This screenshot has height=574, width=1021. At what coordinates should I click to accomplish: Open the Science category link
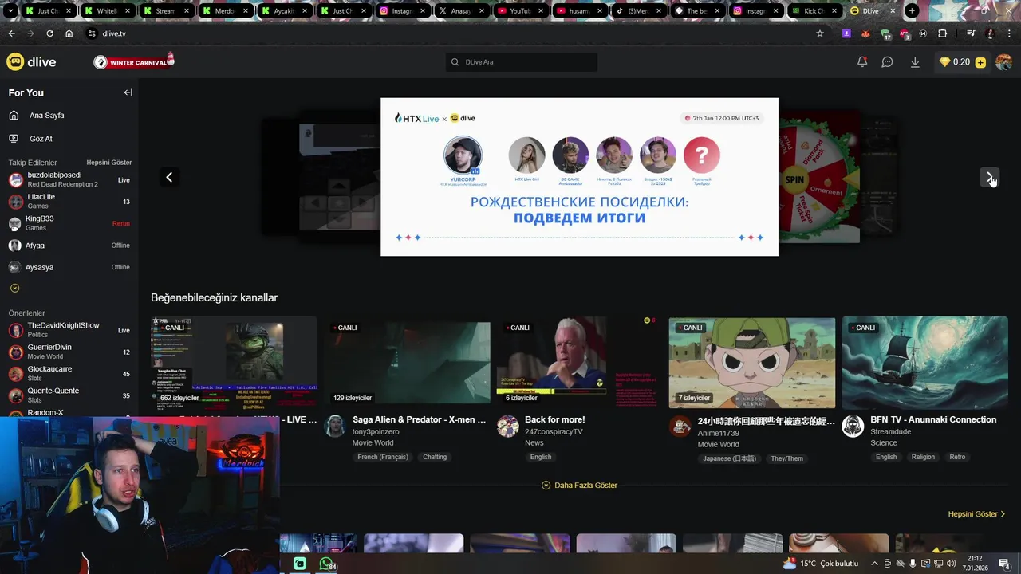(x=884, y=443)
